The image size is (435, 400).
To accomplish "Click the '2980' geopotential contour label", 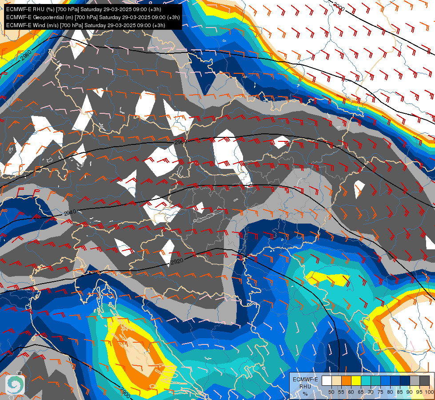I will point(26,55).
